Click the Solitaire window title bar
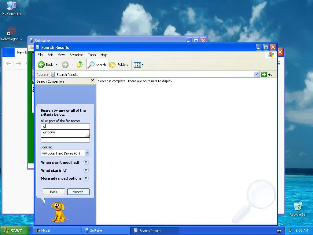The width and height of the screenshot is (313, 235). (x=108, y=40)
